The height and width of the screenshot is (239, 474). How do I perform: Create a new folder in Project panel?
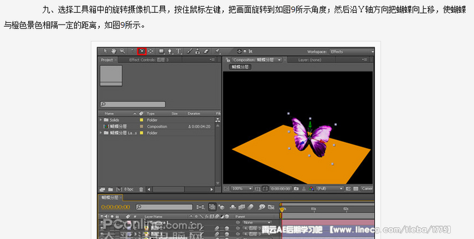[111, 189]
